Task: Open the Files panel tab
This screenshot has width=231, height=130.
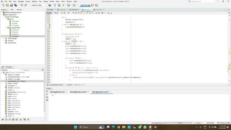Action: tap(12, 10)
